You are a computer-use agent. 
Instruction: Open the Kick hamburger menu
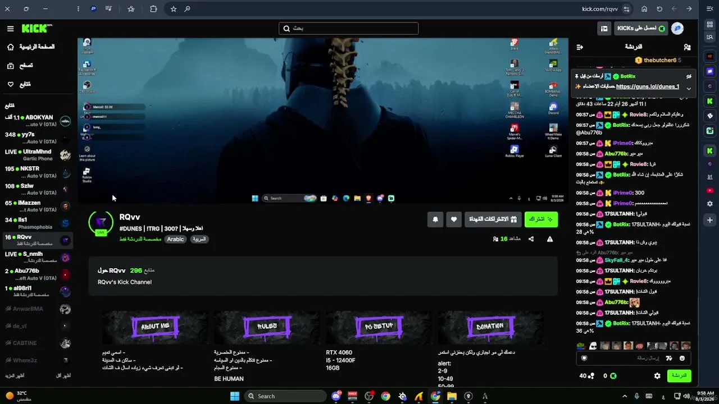pos(10,29)
